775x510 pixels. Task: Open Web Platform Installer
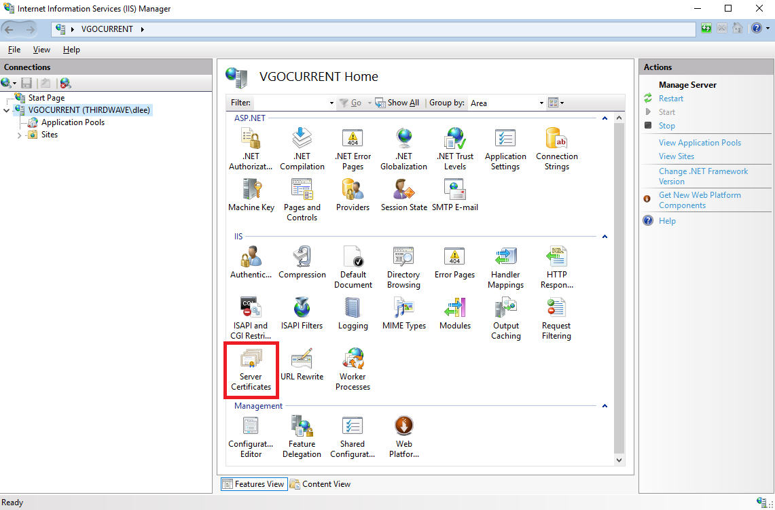(x=404, y=437)
